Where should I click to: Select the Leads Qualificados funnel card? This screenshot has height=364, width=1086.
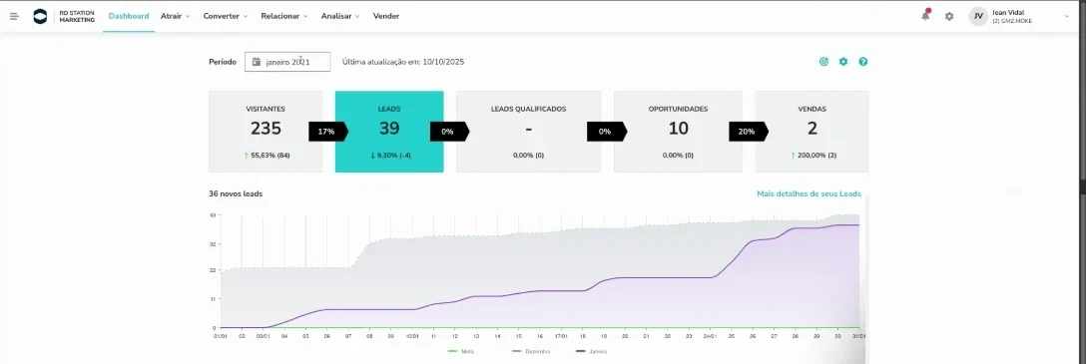point(528,132)
